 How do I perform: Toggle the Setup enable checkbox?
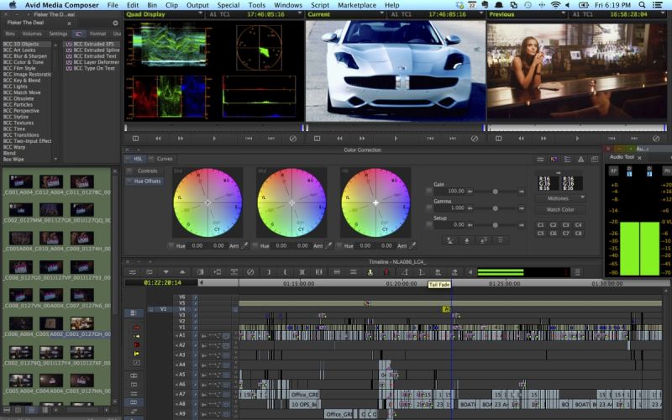[x=429, y=224]
